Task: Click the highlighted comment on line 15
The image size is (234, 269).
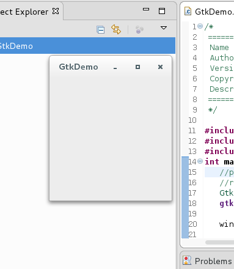Action: [x=227, y=172]
